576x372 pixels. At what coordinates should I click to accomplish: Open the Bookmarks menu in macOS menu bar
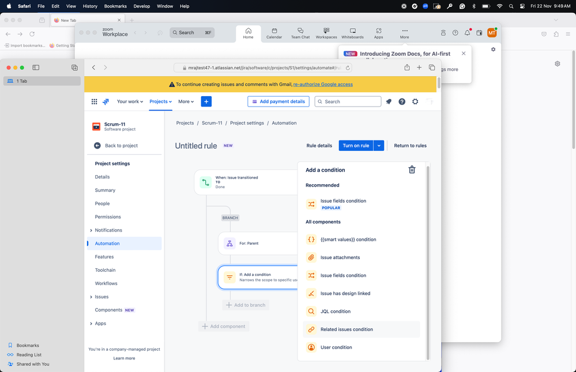[115, 6]
